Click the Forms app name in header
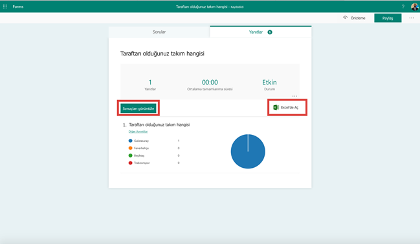 [x=18, y=6]
